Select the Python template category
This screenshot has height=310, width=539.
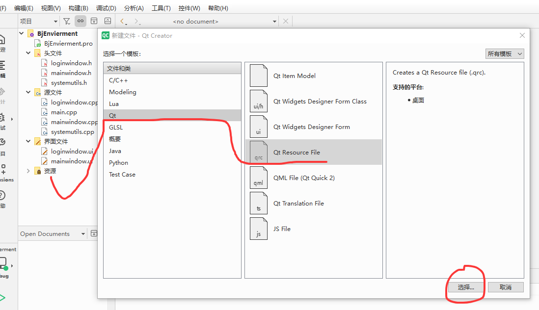point(172,163)
